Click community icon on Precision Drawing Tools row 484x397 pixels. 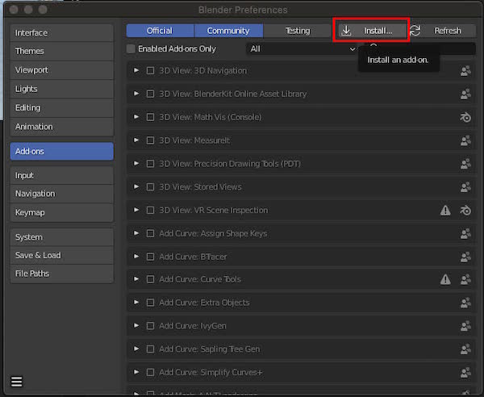tap(465, 164)
